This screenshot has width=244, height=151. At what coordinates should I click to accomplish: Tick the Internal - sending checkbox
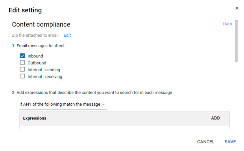click(x=22, y=69)
